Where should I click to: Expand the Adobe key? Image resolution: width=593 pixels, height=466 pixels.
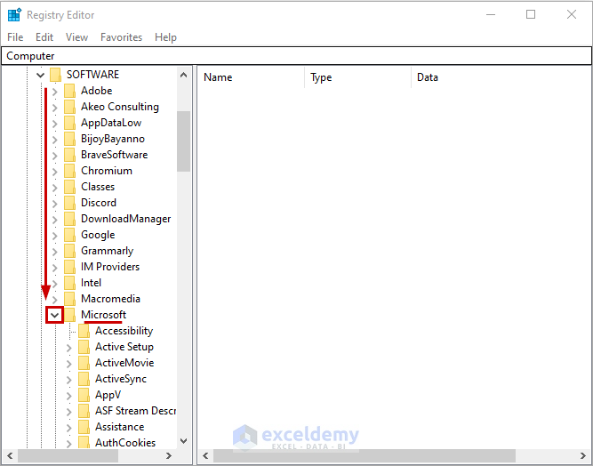[x=55, y=92]
